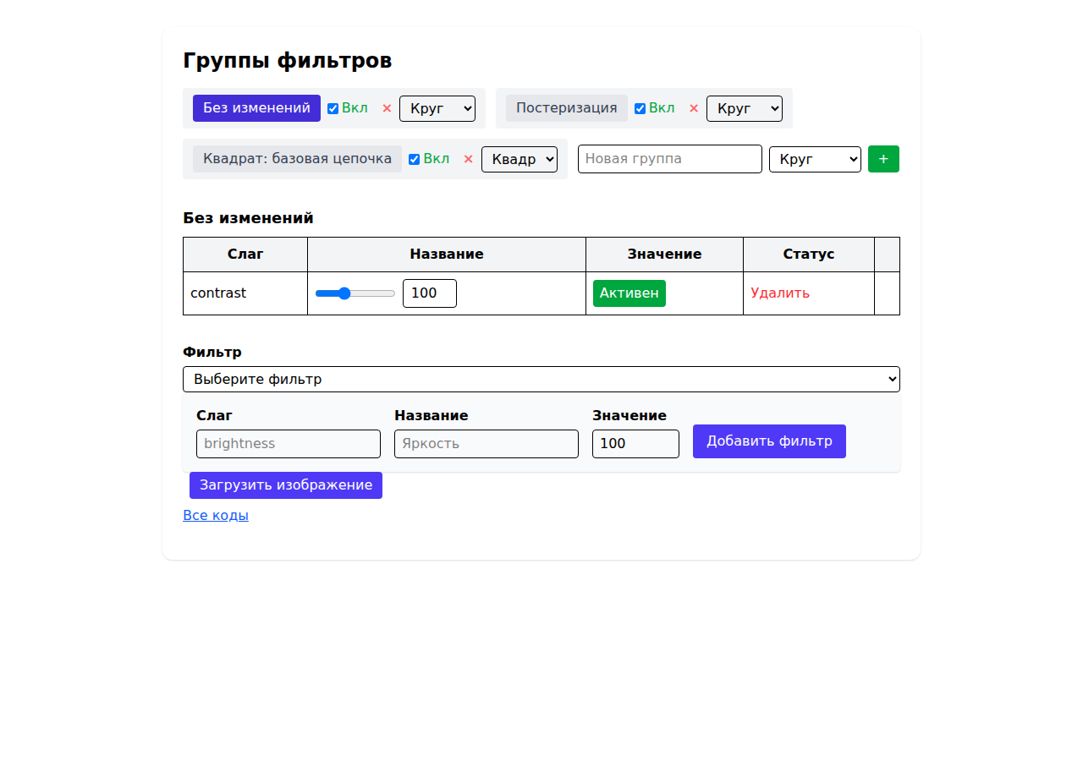
Task: Open the Круг dropdown beside Постеризация
Action: coord(745,108)
